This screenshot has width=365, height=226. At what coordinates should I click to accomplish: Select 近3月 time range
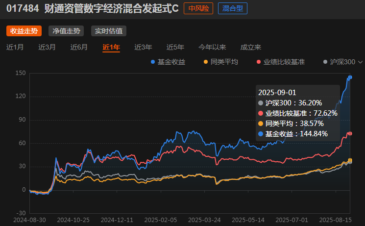tap(47, 47)
